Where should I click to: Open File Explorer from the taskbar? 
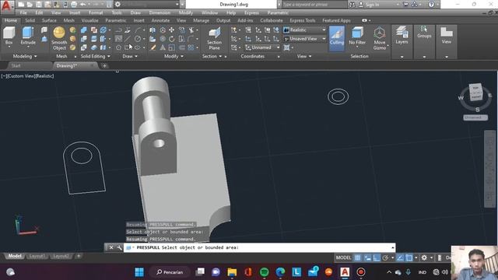click(x=232, y=272)
